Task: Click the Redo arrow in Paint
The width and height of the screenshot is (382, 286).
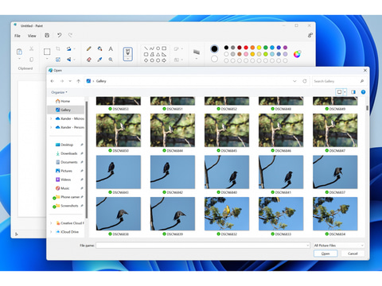Action: (x=70, y=35)
